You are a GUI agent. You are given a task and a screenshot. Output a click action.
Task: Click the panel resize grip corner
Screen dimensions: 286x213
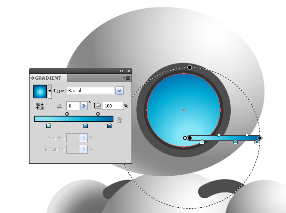click(128, 159)
